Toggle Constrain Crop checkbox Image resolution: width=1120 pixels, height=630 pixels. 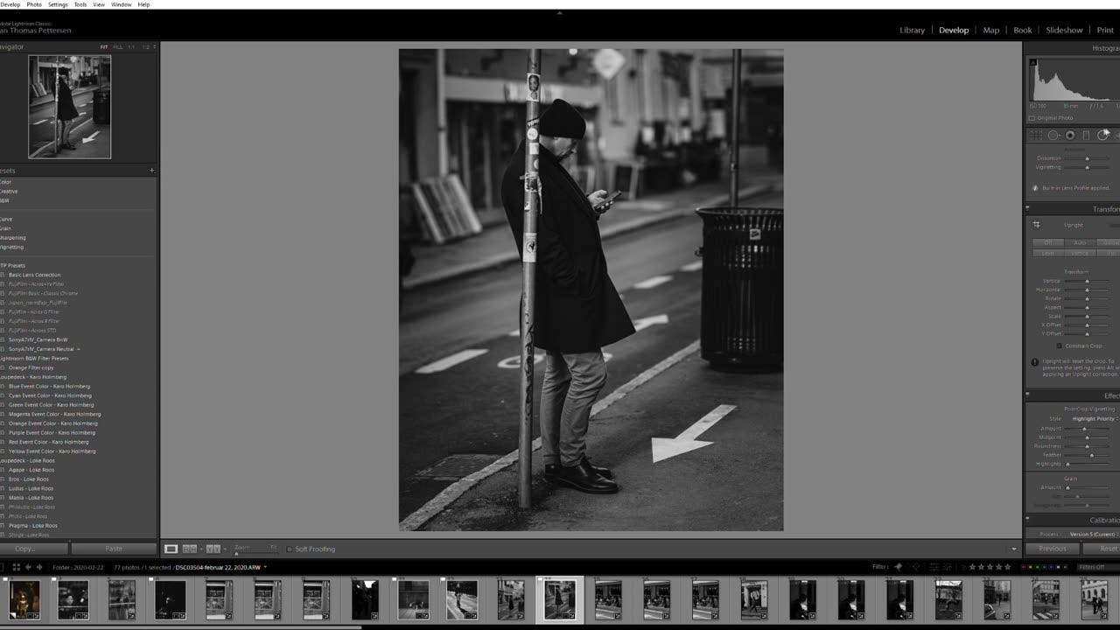(x=1059, y=346)
